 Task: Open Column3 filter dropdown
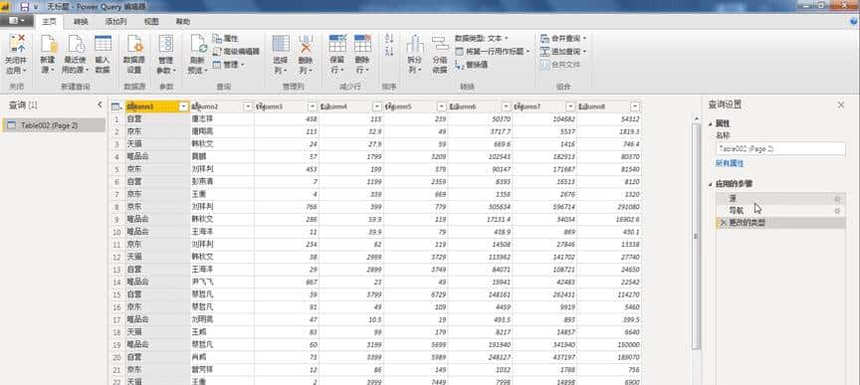click(x=313, y=106)
